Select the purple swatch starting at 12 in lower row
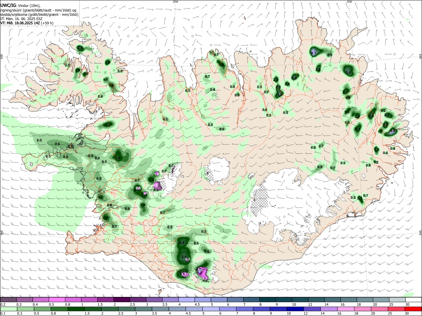Viewport: 422px width, 316px height. point(312,309)
